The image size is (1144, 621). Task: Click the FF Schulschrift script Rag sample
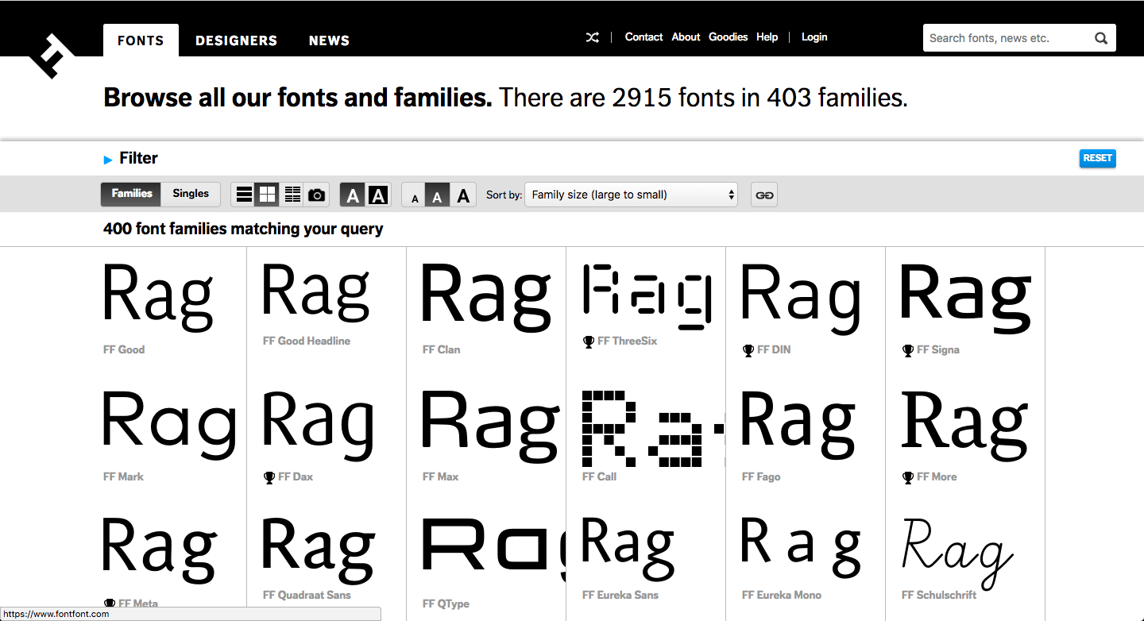point(958,554)
